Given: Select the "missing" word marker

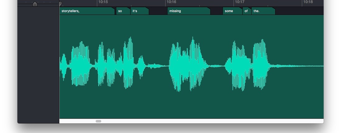Looking at the screenshot, I should (x=189, y=11).
